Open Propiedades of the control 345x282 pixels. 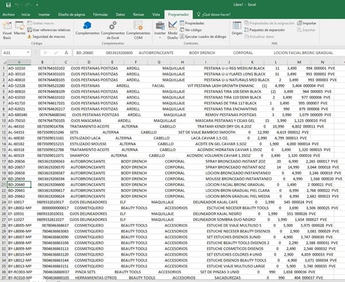point(192,23)
